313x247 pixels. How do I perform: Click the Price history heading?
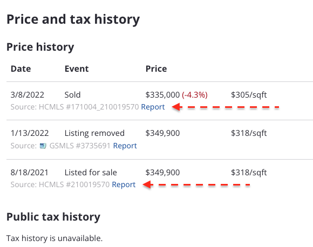[x=40, y=47]
